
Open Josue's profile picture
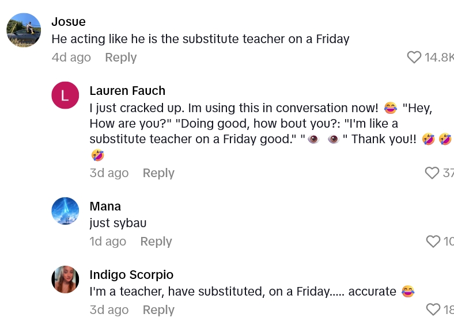click(x=24, y=30)
